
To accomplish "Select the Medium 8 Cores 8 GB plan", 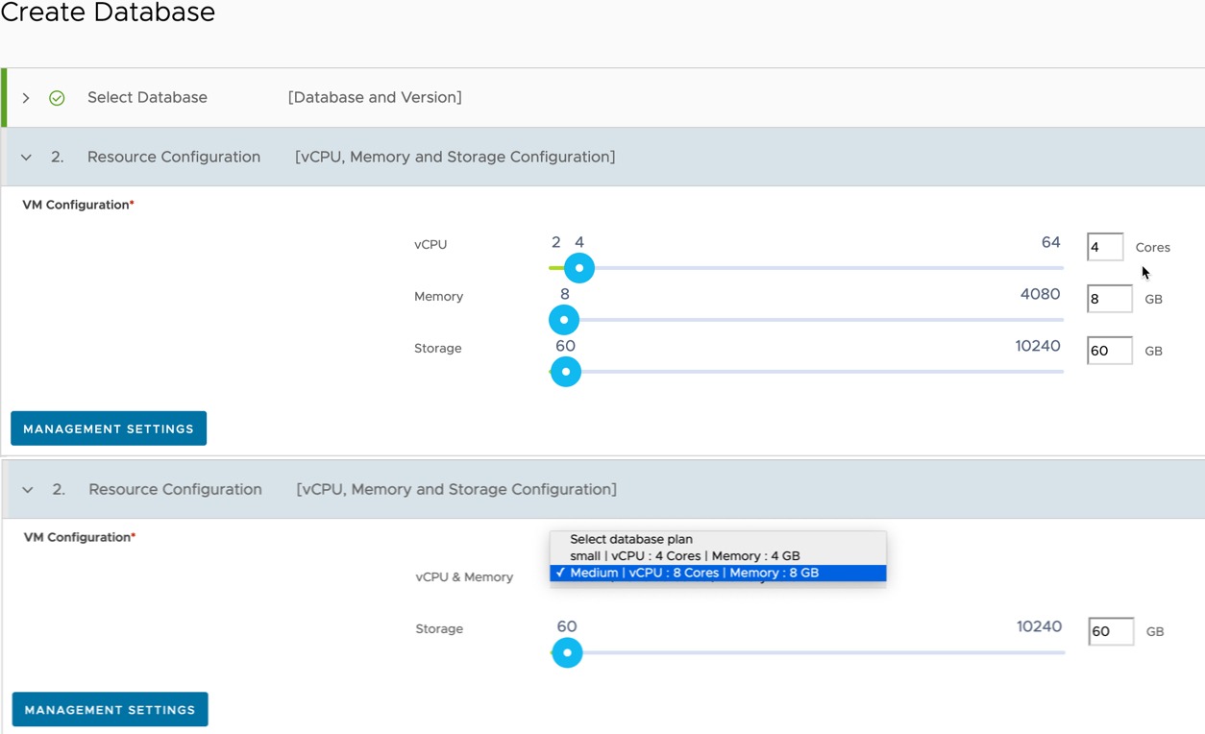I will click(x=718, y=573).
